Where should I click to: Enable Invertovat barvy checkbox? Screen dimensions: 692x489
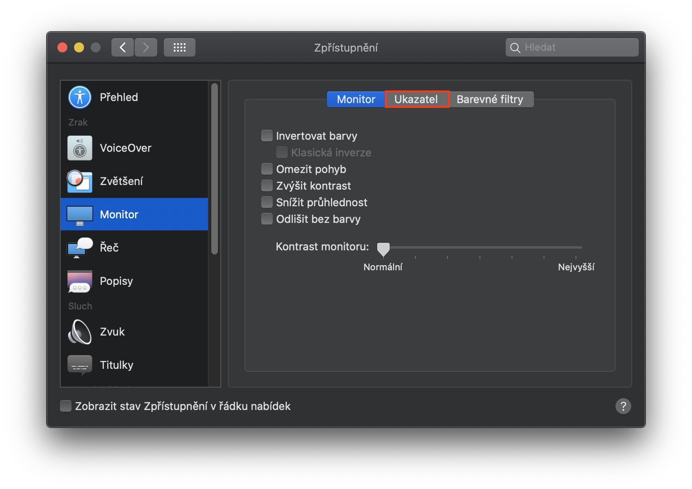(267, 136)
